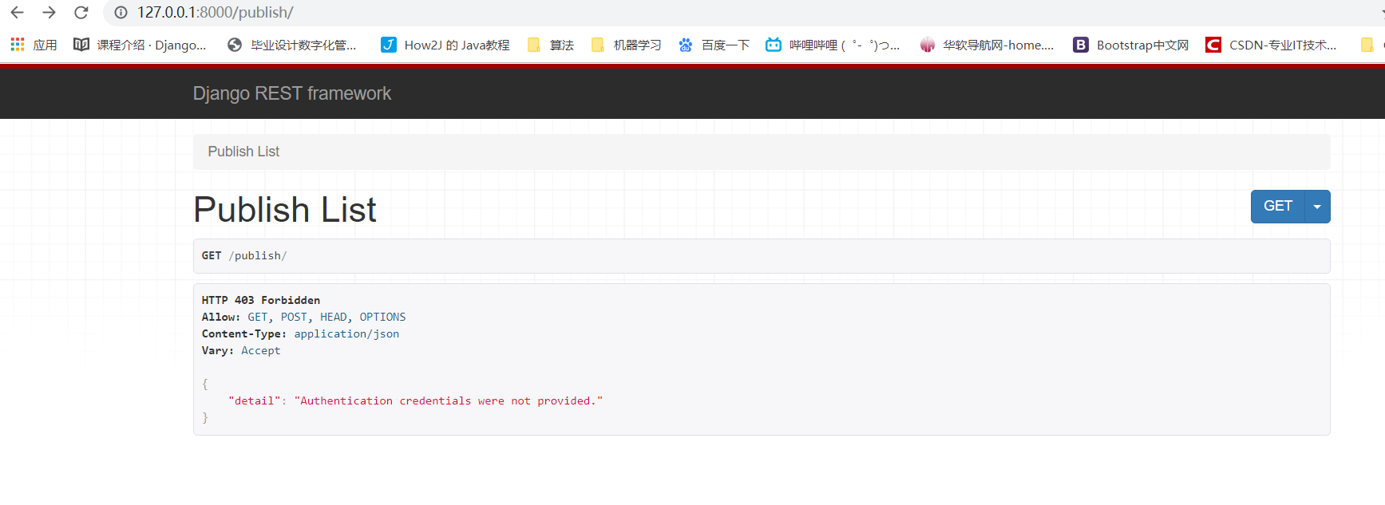Click the Django REST framework brand link
The image size is (1385, 505).
click(292, 93)
